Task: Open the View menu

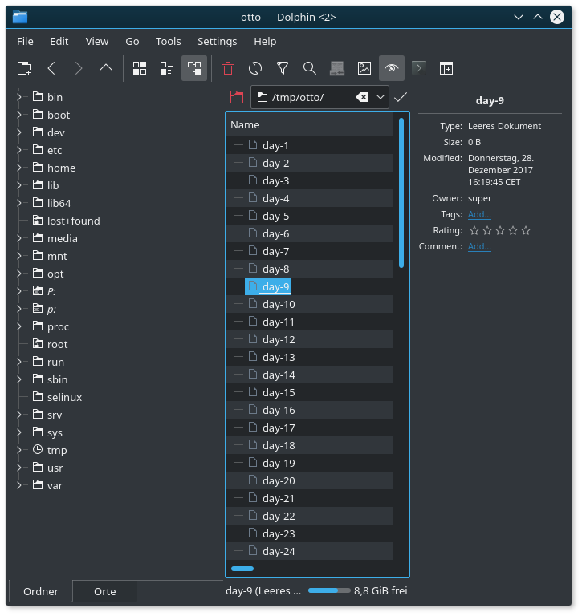Action: point(97,41)
